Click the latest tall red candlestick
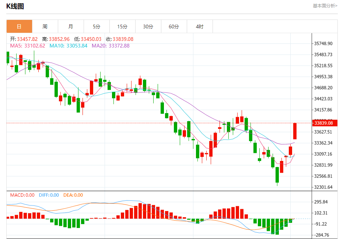Screen dimensions: 340x239 (x=295, y=131)
